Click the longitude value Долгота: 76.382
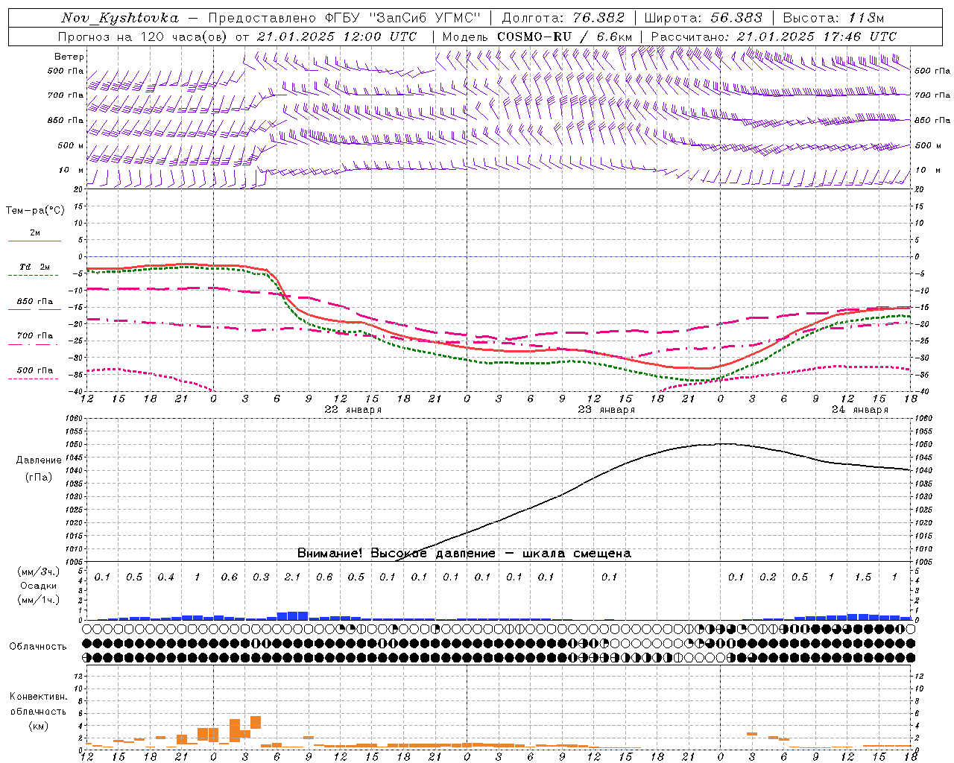Image resolution: width=954 pixels, height=763 pixels. pos(563,18)
